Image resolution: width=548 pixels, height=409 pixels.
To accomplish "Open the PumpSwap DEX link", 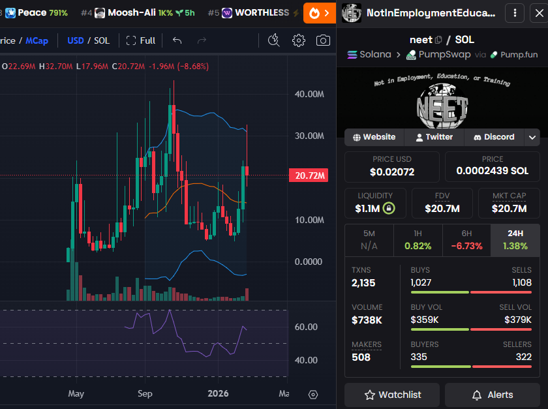I will pos(438,55).
